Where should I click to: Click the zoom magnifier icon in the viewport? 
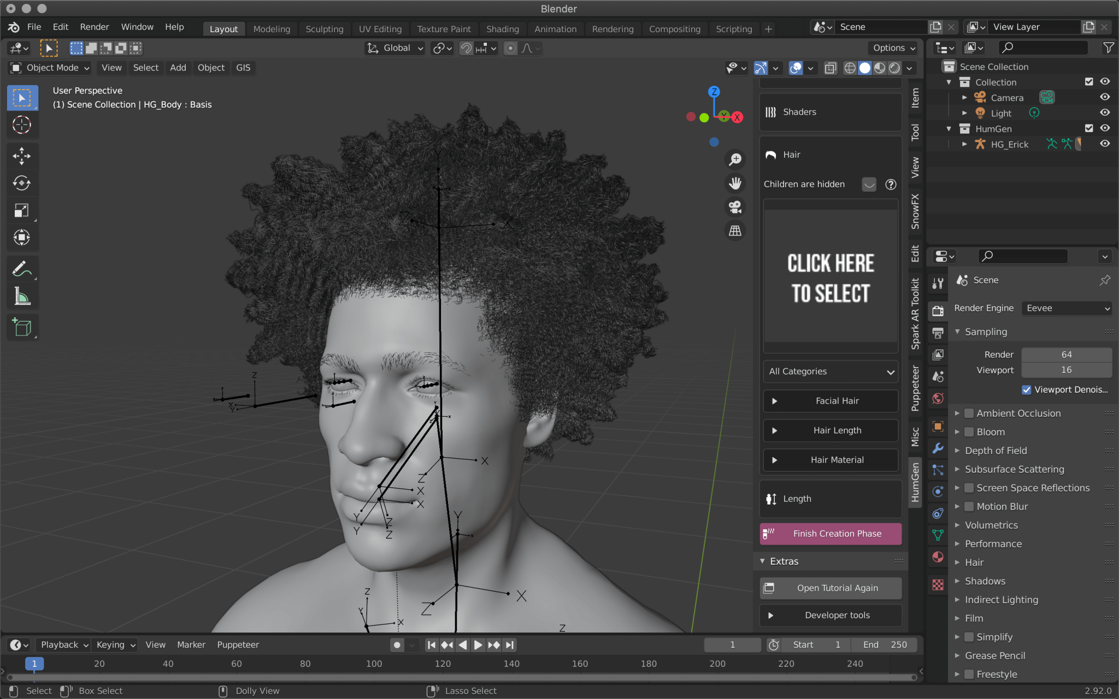pyautogui.click(x=735, y=159)
